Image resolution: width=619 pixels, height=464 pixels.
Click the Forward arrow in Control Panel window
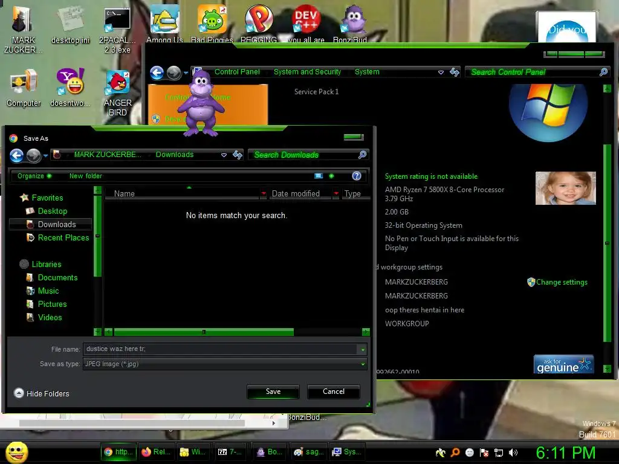click(173, 72)
